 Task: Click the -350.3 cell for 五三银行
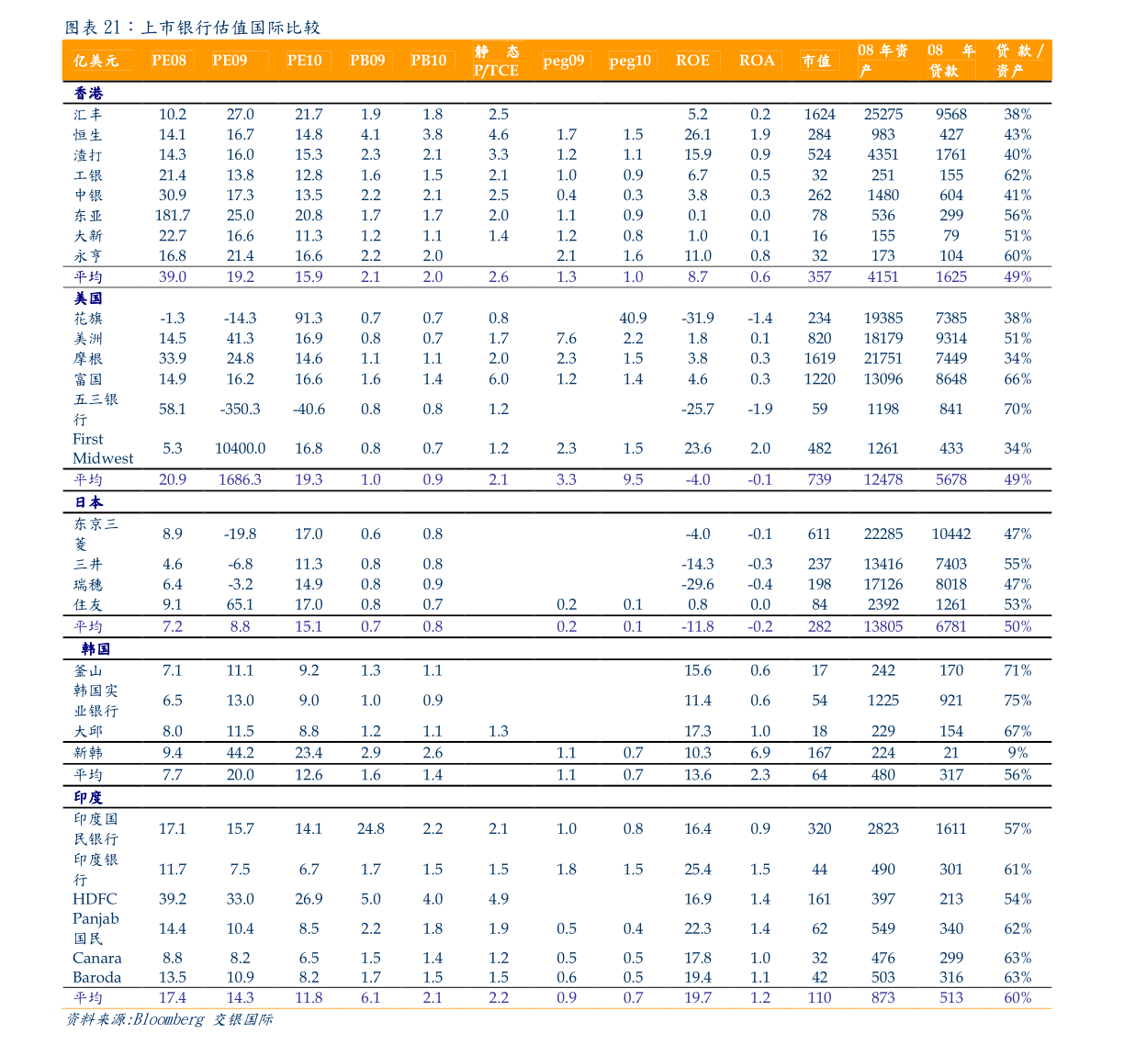pos(240,410)
